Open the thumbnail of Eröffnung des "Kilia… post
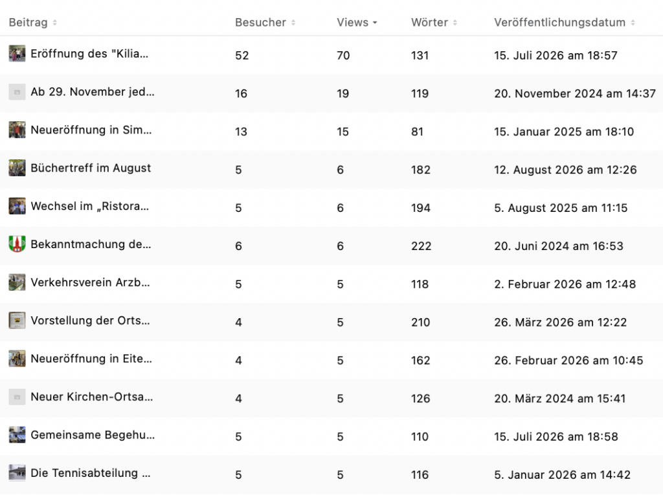 pyautogui.click(x=17, y=54)
